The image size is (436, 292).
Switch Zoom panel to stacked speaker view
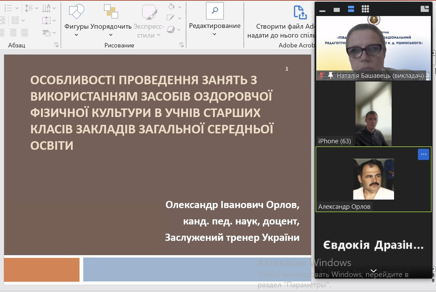click(x=351, y=9)
